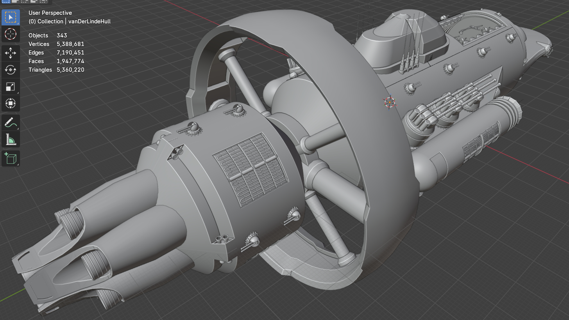Click the vanDerLindeHull collection text

[x=89, y=21]
